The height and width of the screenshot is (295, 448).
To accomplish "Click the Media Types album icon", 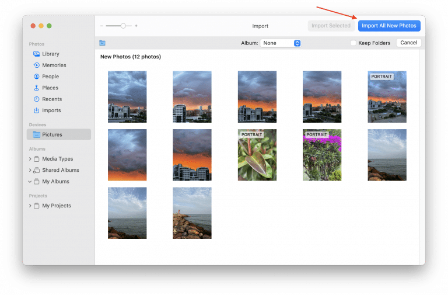I will [36, 159].
